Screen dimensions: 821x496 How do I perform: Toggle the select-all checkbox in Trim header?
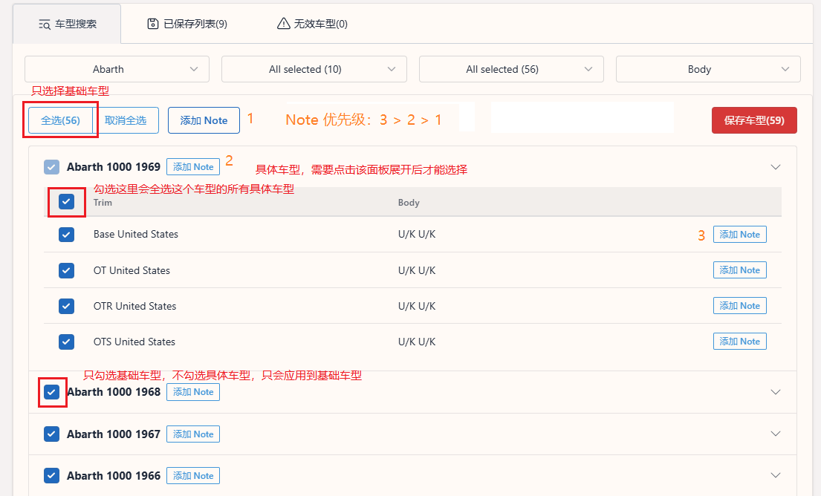(x=66, y=201)
